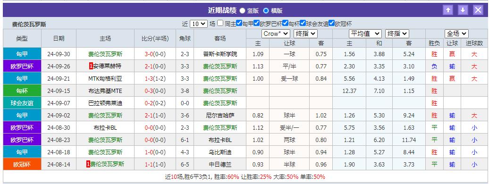Open the Crow* bookmaker dropdown
The width and height of the screenshot is (489, 184).
click(x=276, y=33)
